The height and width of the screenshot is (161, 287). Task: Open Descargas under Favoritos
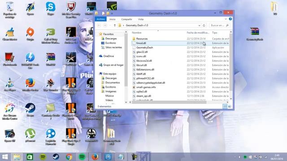pos(111,38)
